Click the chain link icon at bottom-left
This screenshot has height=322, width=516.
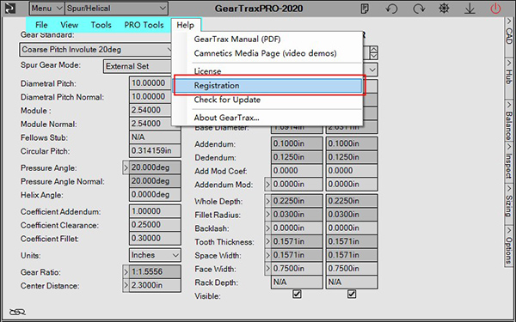(17, 312)
